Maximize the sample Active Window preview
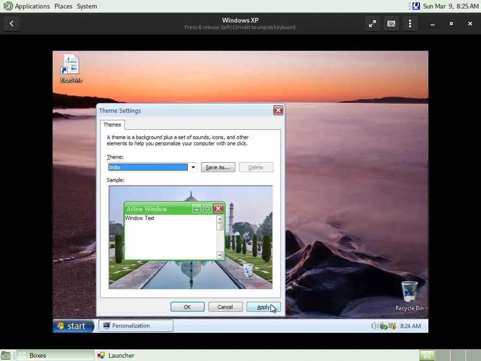The image size is (481, 361). (207, 209)
